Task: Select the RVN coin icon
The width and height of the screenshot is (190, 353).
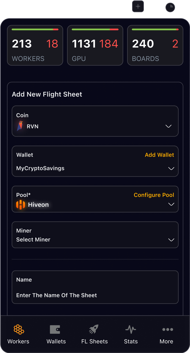Action: point(21,126)
